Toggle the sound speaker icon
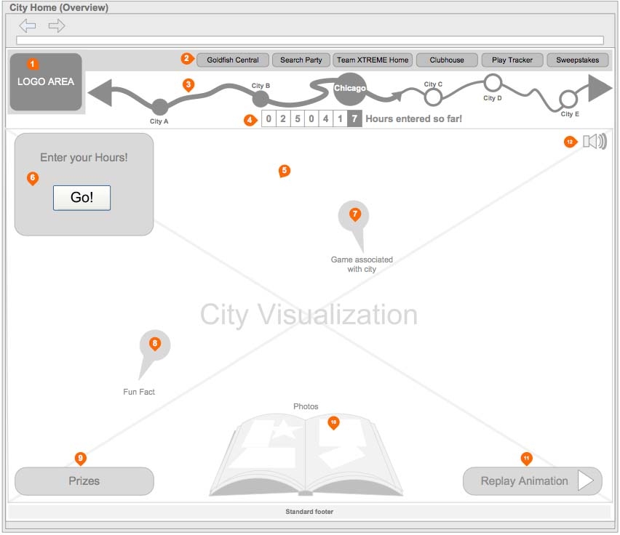Screen dimensions: 620x535 tap(594, 141)
